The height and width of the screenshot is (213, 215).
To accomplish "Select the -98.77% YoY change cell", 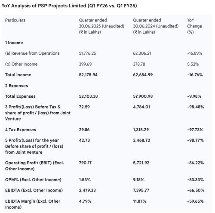I will pyautogui.click(x=195, y=140).
